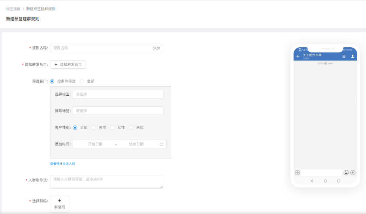Click the plus circle icon in phone chat bar
The width and height of the screenshot is (366, 214).
pos(353,172)
